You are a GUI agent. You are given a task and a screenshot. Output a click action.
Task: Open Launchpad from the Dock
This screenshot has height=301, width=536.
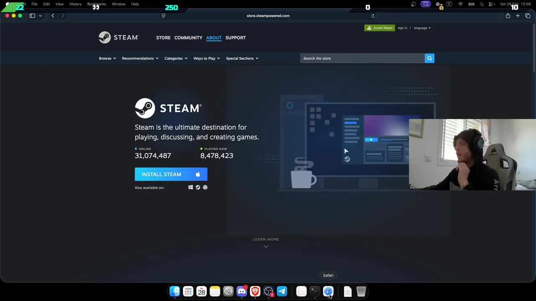(188, 291)
